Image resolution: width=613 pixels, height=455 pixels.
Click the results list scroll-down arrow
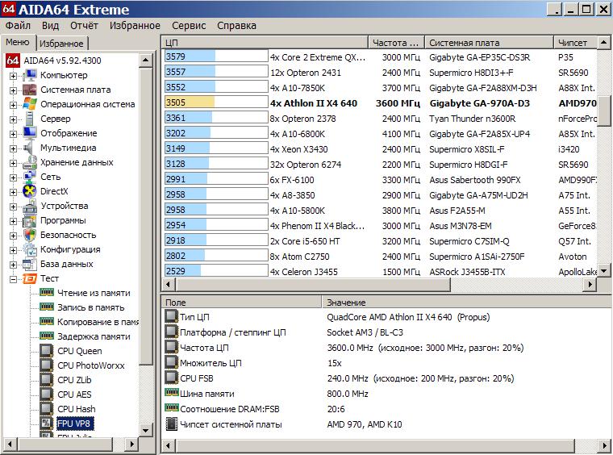coord(603,271)
